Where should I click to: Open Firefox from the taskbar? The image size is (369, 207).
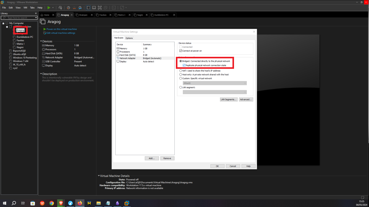point(80,203)
